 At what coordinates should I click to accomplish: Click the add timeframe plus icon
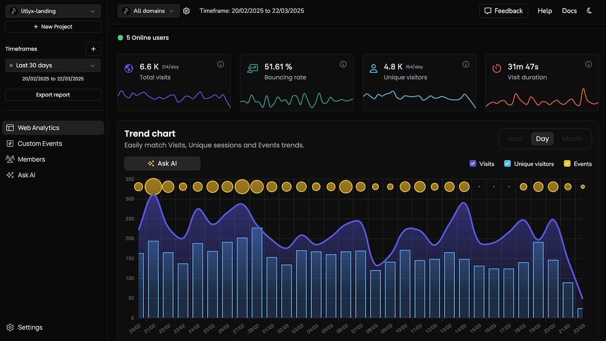[93, 49]
